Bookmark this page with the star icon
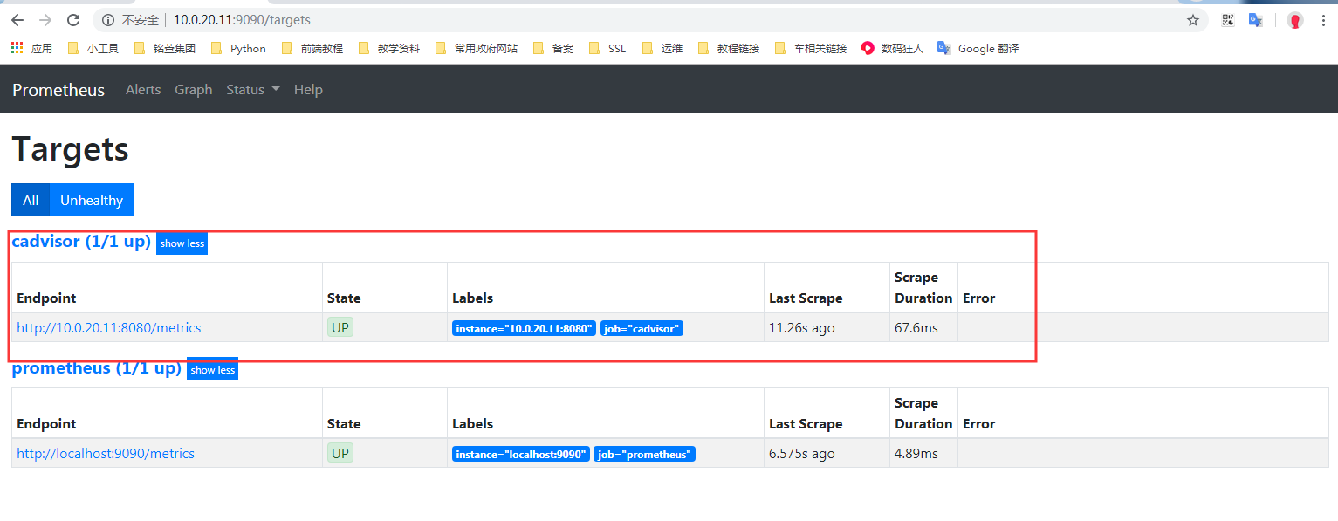Image resolution: width=1338 pixels, height=521 pixels. tap(1193, 20)
